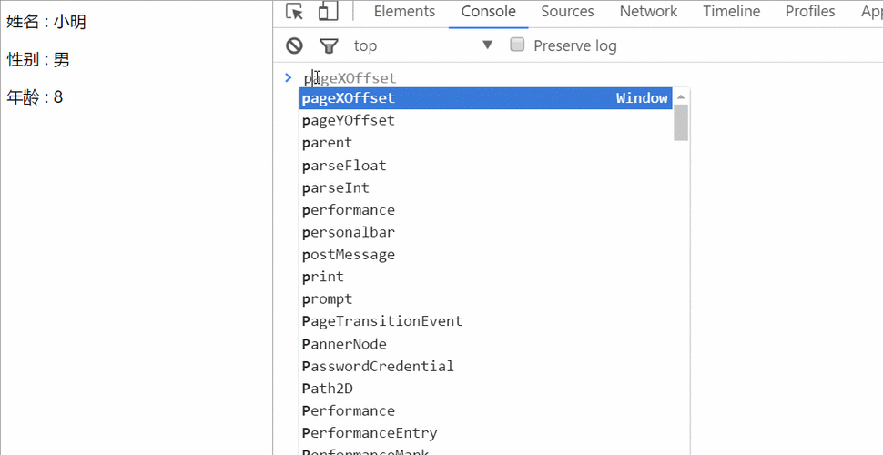Image resolution: width=883 pixels, height=455 pixels.
Task: Click the autocomplete list scroll-up arrow
Action: tap(680, 97)
